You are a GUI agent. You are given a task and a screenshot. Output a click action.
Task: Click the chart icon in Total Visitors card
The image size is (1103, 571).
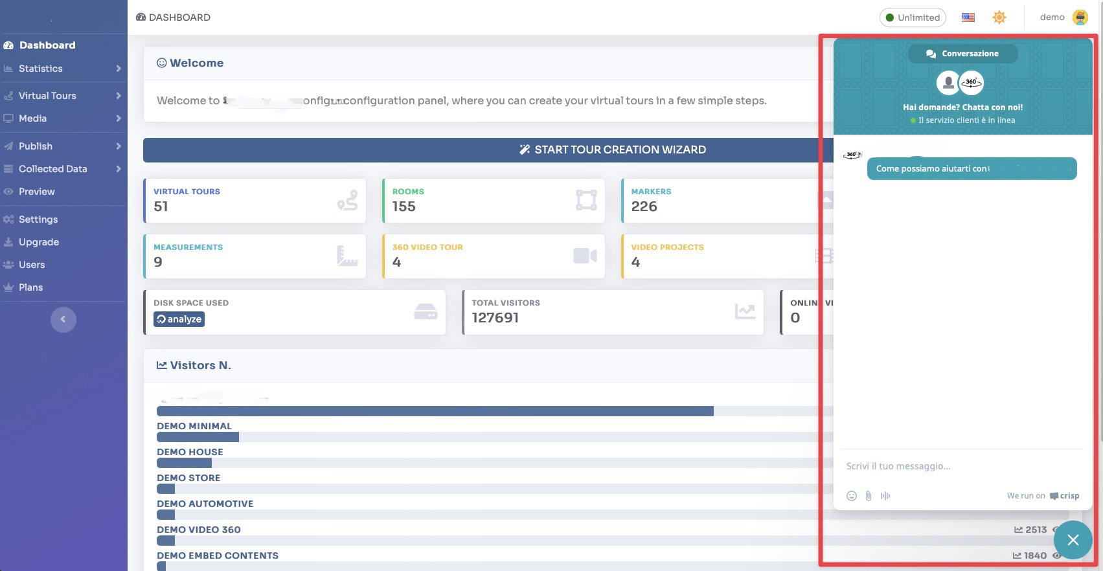[x=745, y=311]
